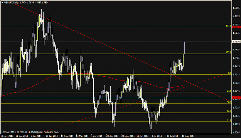
Task: Click the 1.7655 price axis label
Action: [236, 16]
